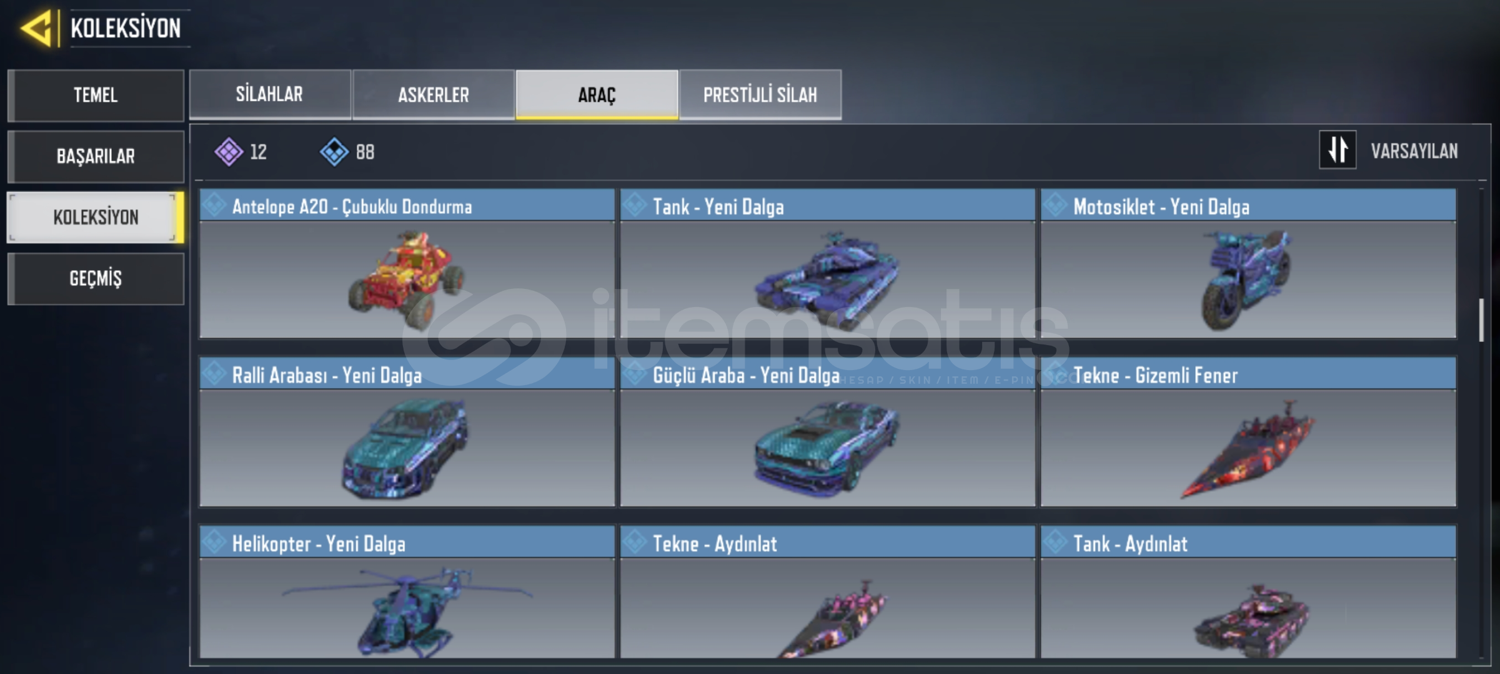Click the blue rare rarity counter icon
This screenshot has height=674, width=1500.
334,152
